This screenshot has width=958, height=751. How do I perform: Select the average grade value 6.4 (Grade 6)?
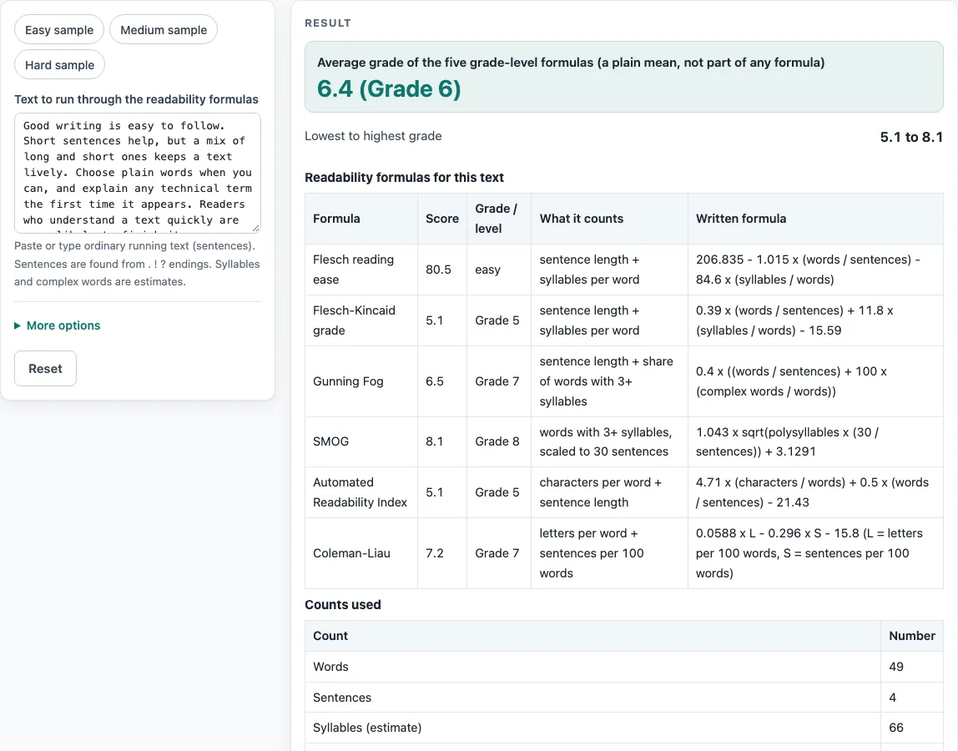click(389, 89)
